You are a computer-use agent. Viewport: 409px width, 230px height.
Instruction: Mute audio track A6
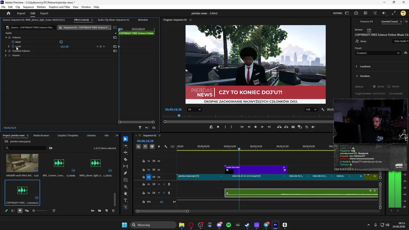pyautogui.click(x=159, y=193)
